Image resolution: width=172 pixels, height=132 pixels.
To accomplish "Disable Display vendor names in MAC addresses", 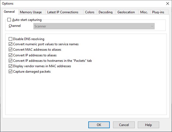I will pyautogui.click(x=11, y=66).
